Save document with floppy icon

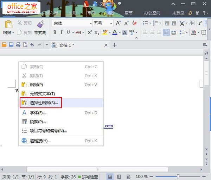click(11, 45)
